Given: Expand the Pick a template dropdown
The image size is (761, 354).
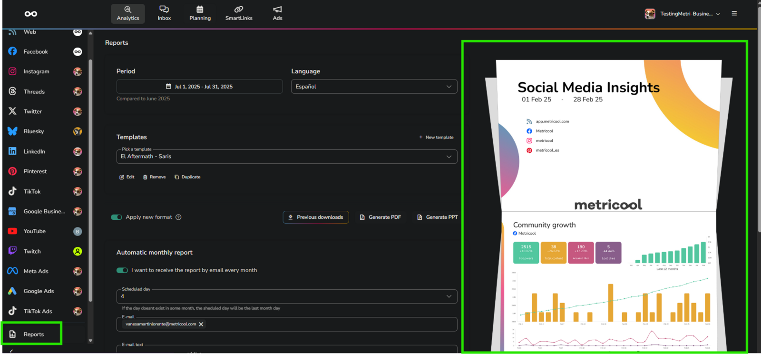Looking at the screenshot, I should coord(287,157).
